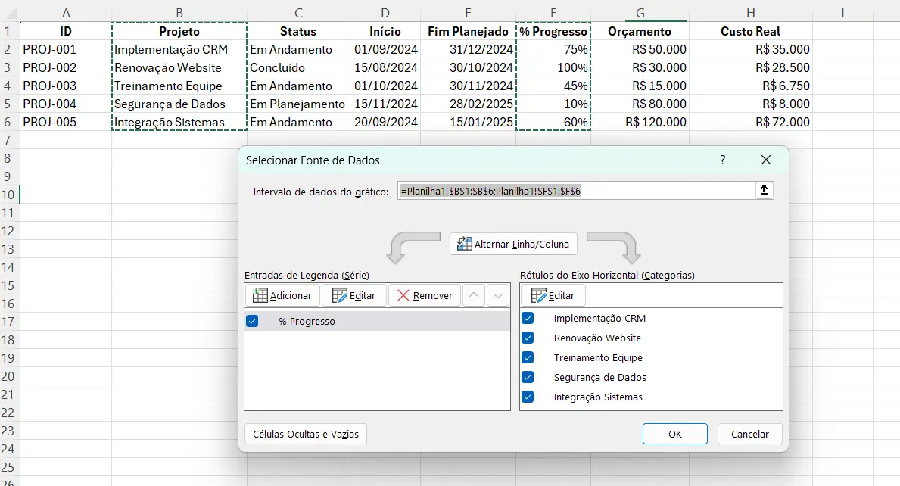The image size is (900, 486).
Task: Move the series down with arrow
Action: (497, 295)
